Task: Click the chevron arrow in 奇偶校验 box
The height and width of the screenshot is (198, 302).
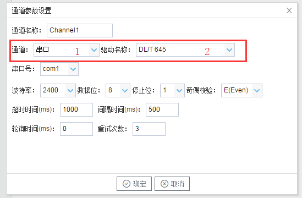Action: coord(257,91)
